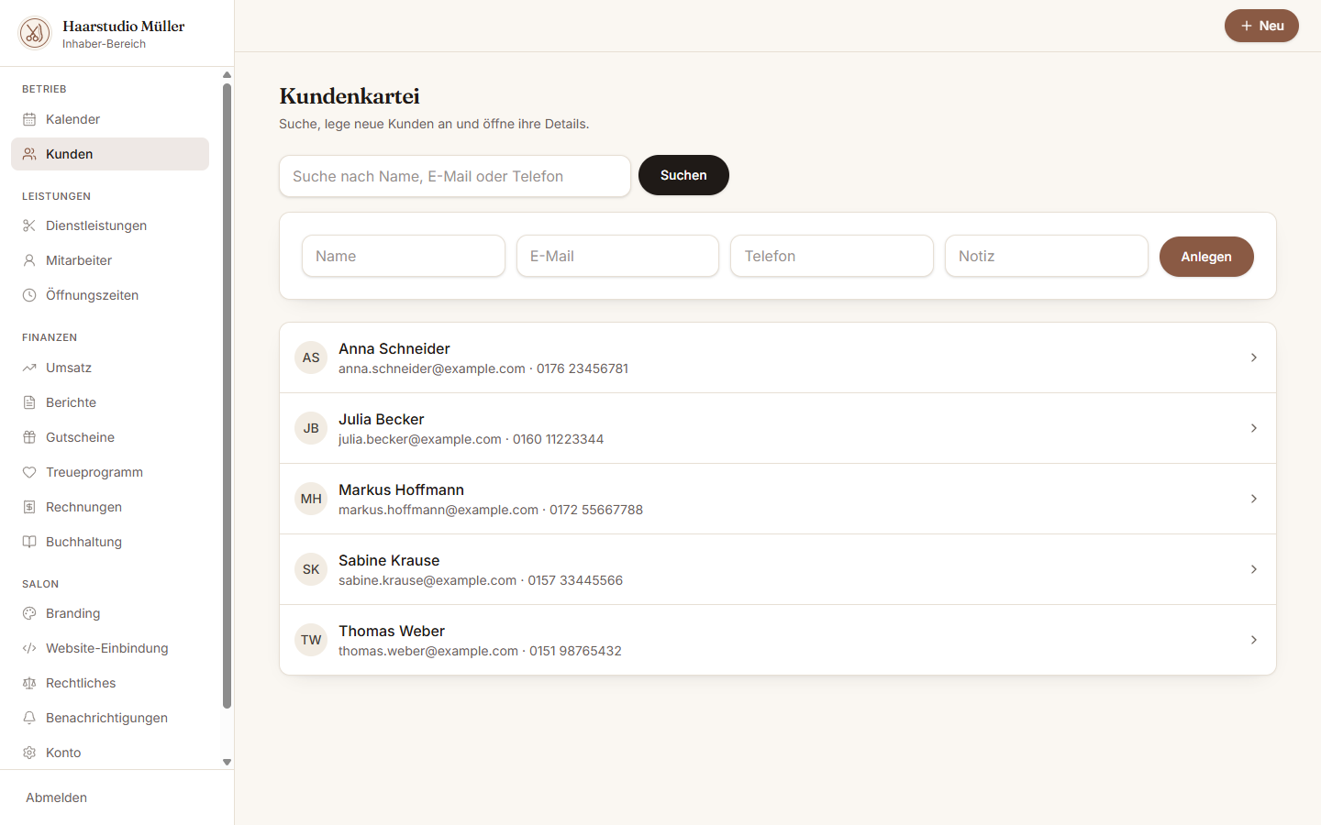Open Markus Hoffmann's details chevron
This screenshot has width=1321, height=825.
[x=1254, y=499]
